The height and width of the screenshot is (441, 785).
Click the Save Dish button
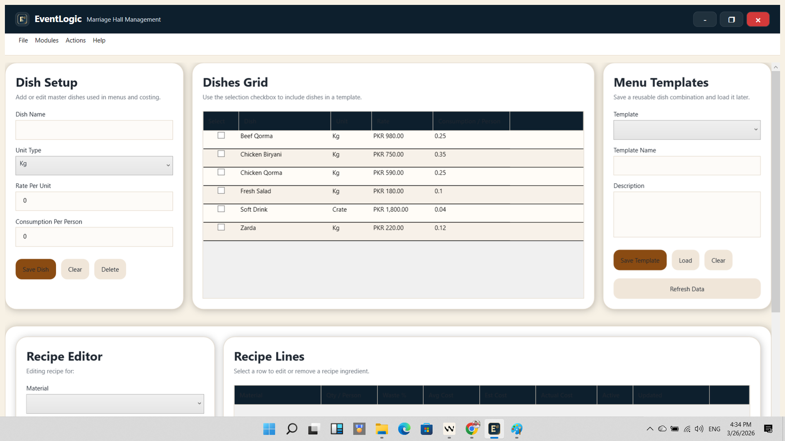pos(35,269)
